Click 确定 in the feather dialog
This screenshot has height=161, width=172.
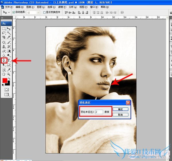(x=120, y=109)
